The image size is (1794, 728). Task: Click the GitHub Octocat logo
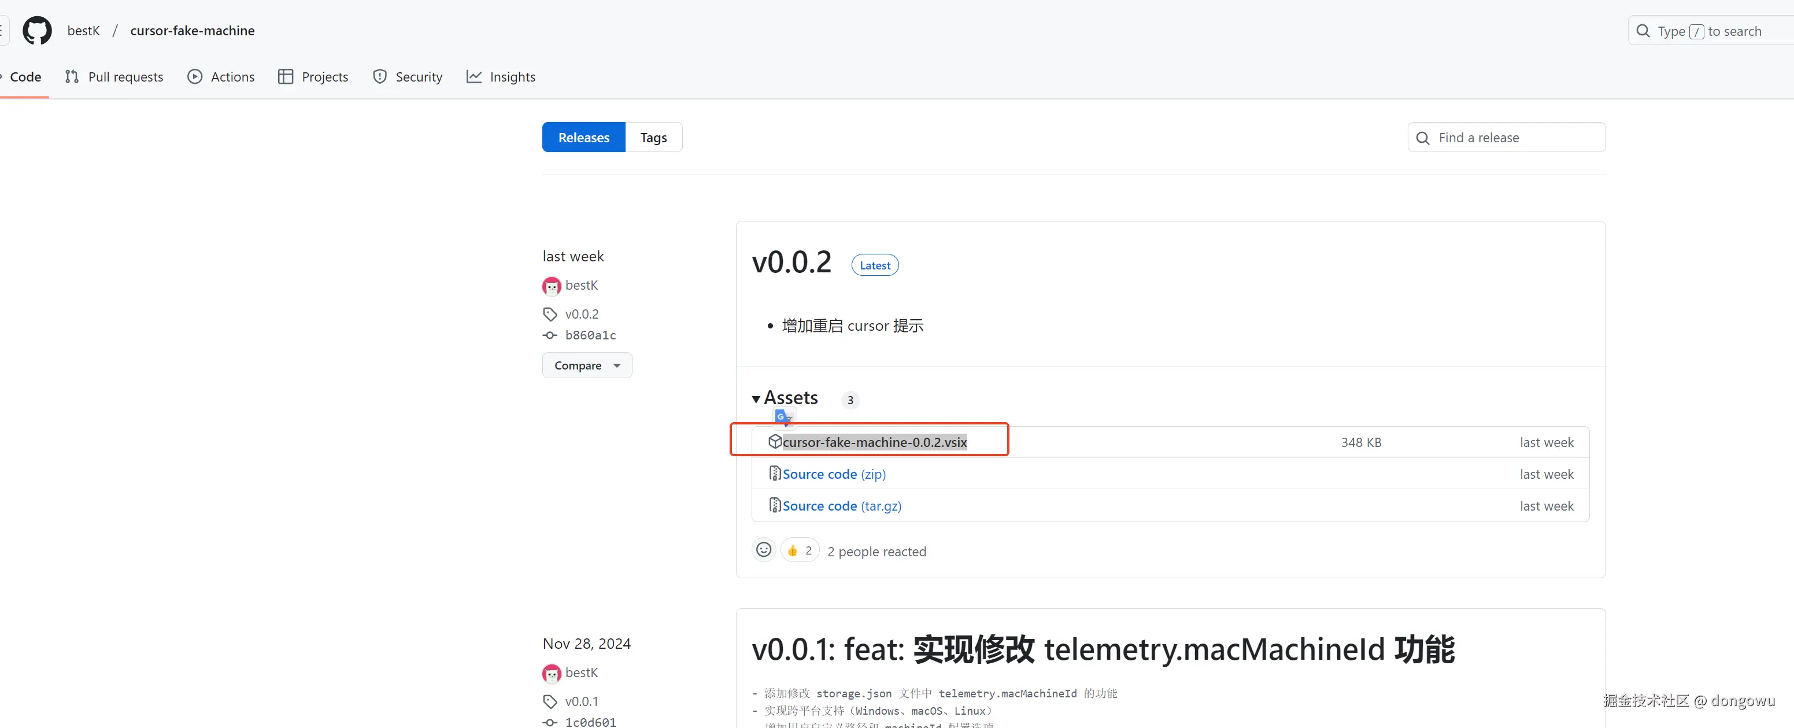(37, 31)
